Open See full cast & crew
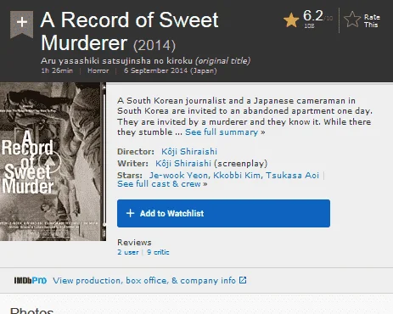Image resolution: width=393 pixels, height=314 pixels. [x=162, y=184]
